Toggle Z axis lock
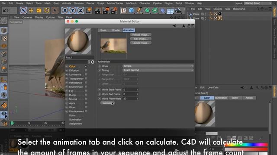Viewport: 277px width, 155px height. click(81, 10)
